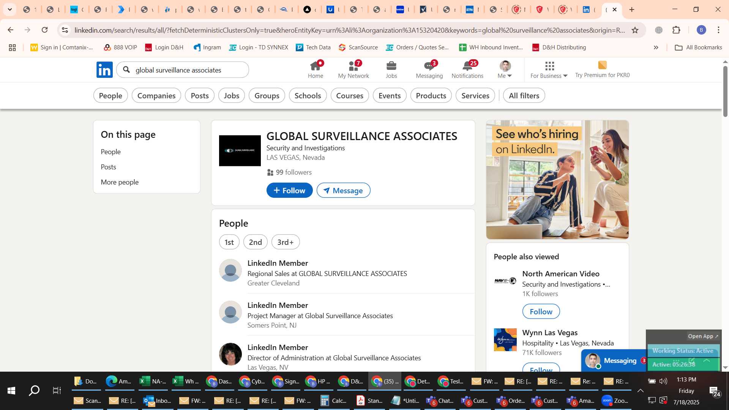The height and width of the screenshot is (410, 729).
Task: Follow North American Video
Action: pyautogui.click(x=541, y=312)
